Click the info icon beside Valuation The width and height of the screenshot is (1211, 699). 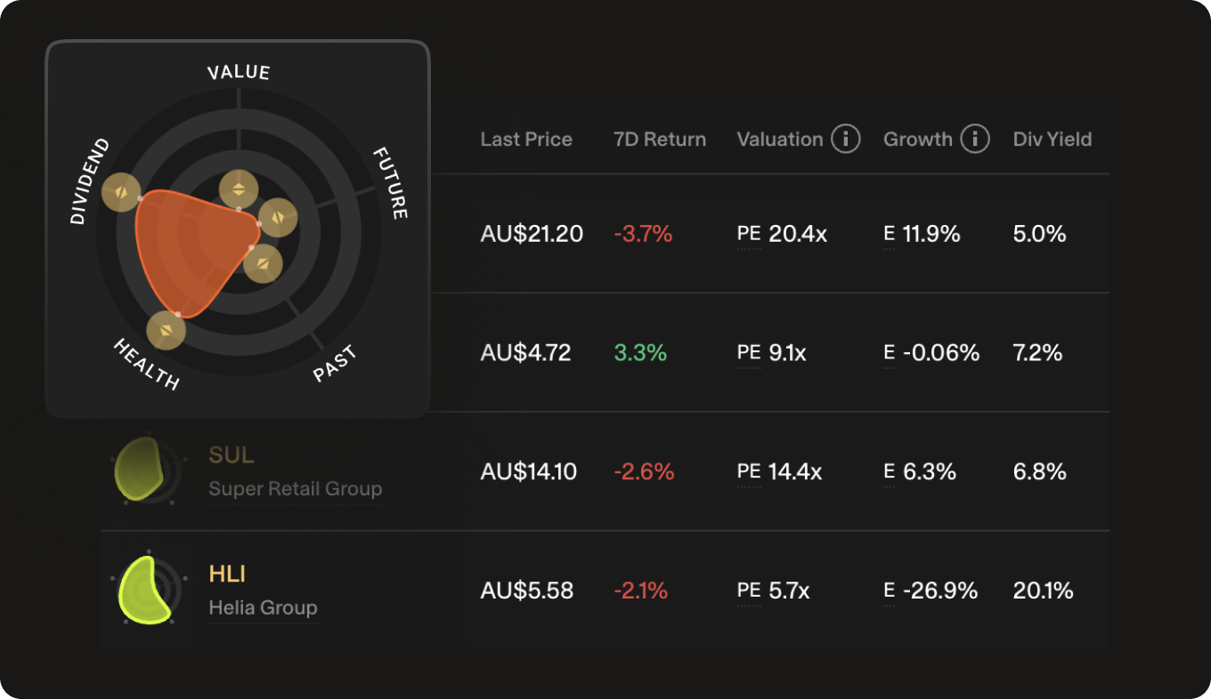845,140
